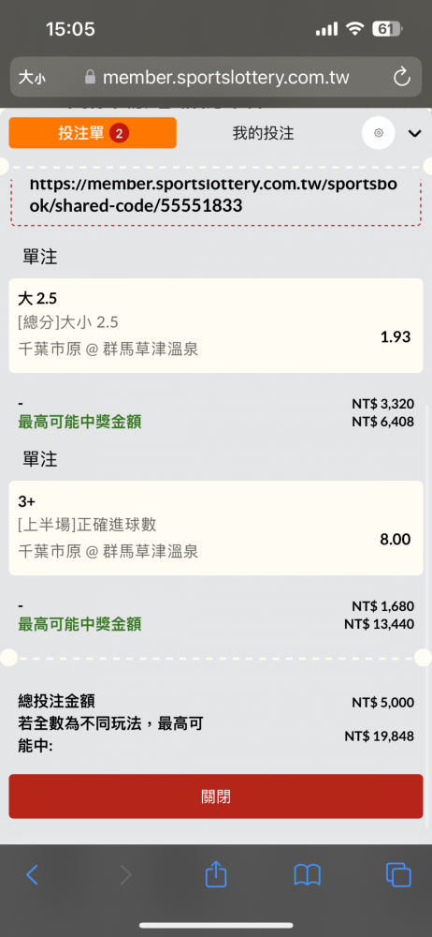Click the red 關閉 button
The image size is (432, 937).
pos(216,796)
